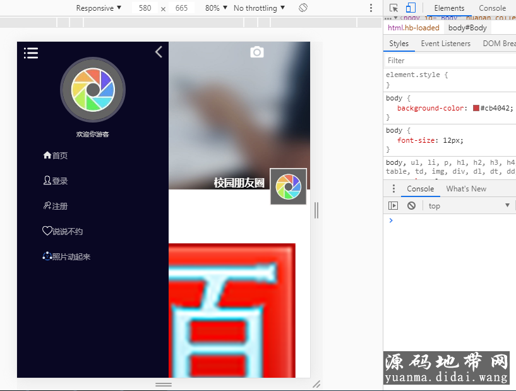Viewport: 516px width, 391px height.
Task: Open 首页 home menu item
Action: pyautogui.click(x=56, y=155)
